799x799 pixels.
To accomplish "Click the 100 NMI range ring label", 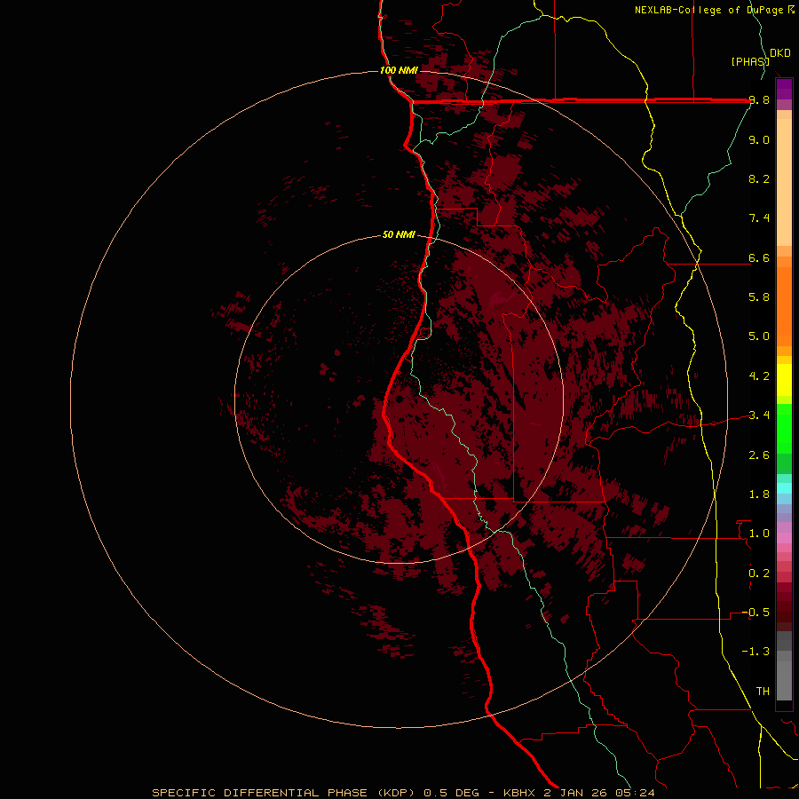I will (399, 70).
